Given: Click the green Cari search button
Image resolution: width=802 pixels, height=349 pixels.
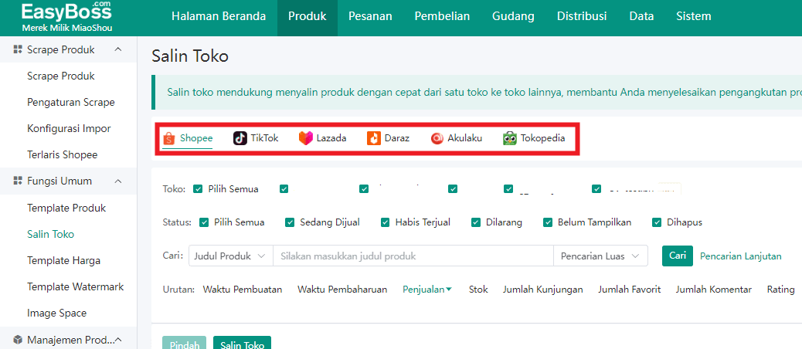Looking at the screenshot, I should click(677, 256).
